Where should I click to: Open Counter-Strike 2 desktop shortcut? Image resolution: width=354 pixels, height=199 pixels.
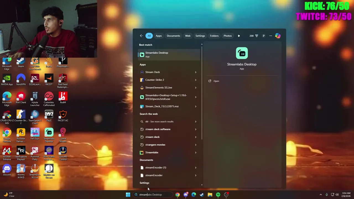point(21,117)
